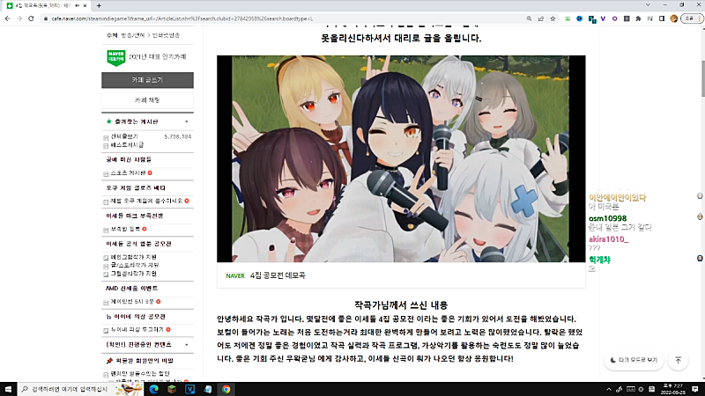Click the Windows taskbar search box
The image size is (705, 396).
pyautogui.click(x=80, y=389)
